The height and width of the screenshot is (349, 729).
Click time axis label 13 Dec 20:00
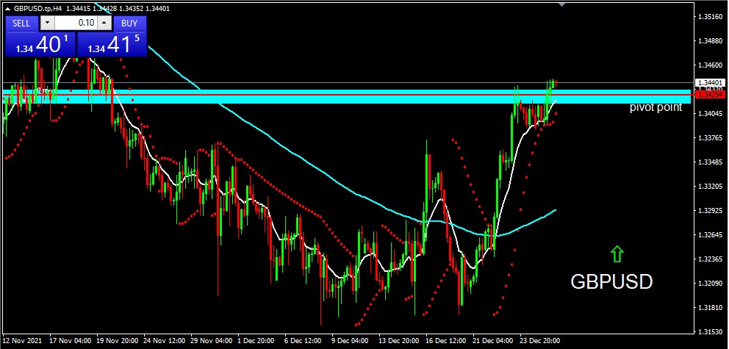398,341
